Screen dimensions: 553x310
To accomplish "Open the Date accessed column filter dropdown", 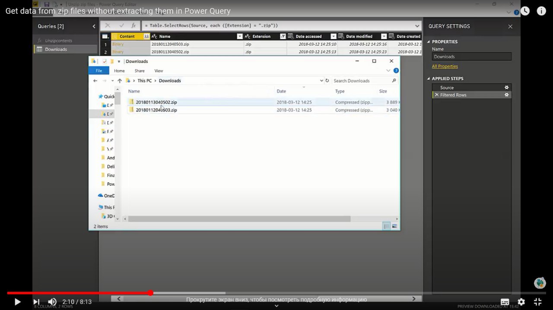I will pyautogui.click(x=333, y=36).
